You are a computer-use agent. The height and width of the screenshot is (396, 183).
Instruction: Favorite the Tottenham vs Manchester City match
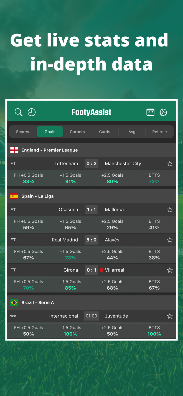point(170,164)
